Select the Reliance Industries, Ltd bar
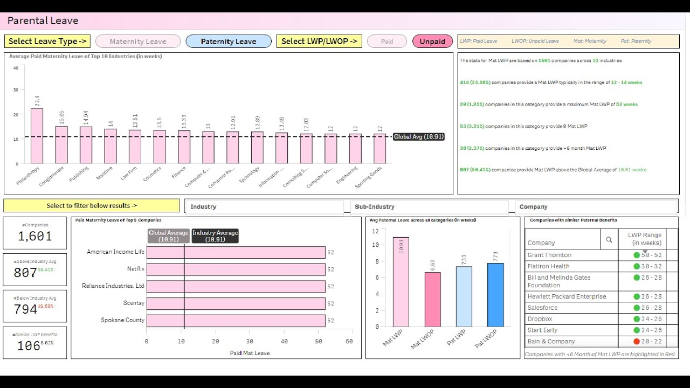The height and width of the screenshot is (388, 690). (236, 286)
